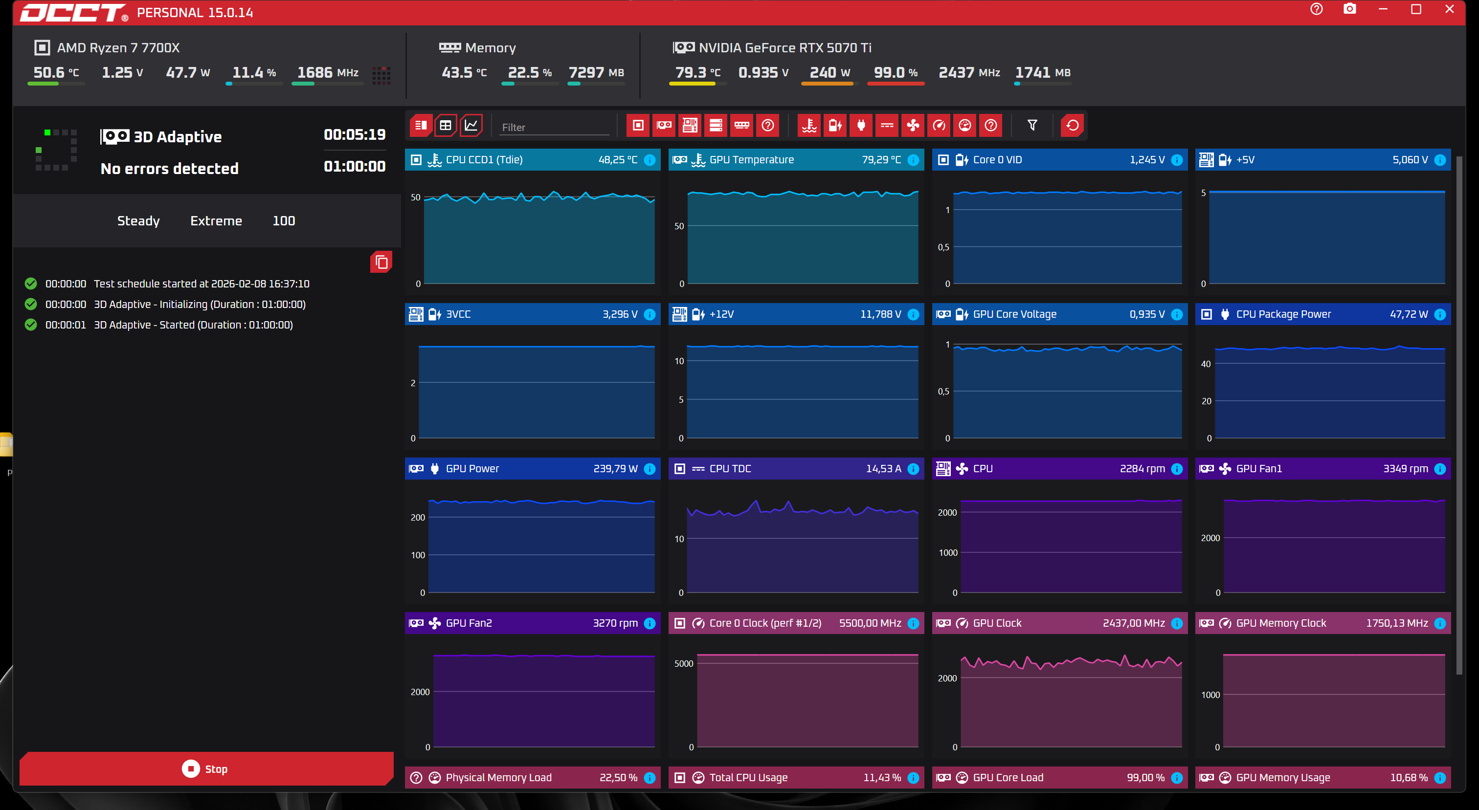This screenshot has height=810, width=1479.
Task: Click the GPU Clock graph
Action: (1060, 697)
